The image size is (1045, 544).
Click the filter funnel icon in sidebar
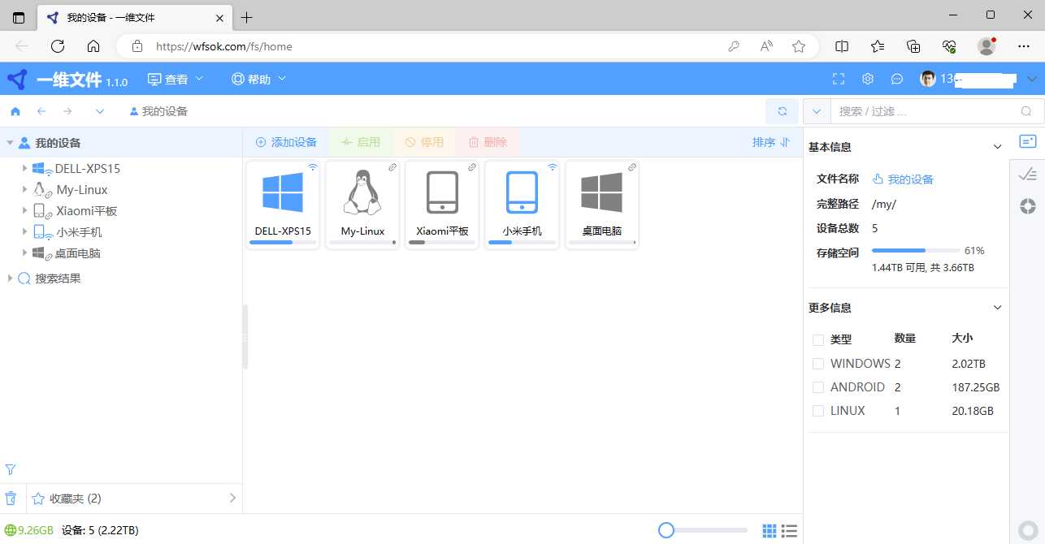click(11, 469)
